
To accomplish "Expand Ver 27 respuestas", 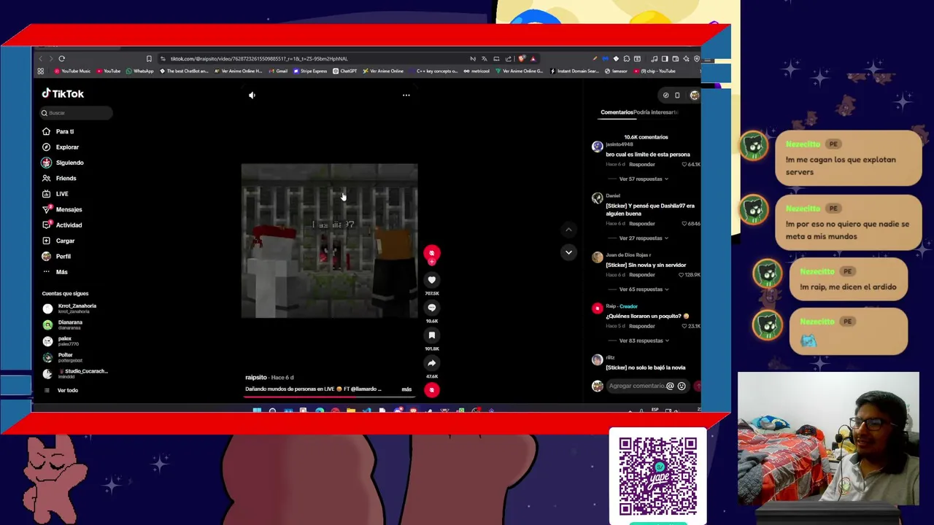I will pos(644,238).
